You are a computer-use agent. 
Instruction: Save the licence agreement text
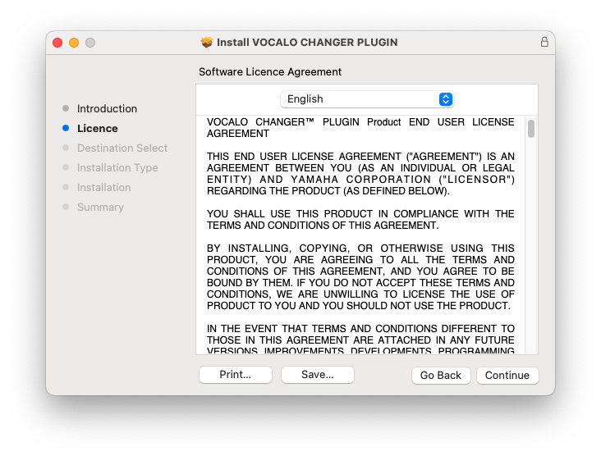[318, 375]
